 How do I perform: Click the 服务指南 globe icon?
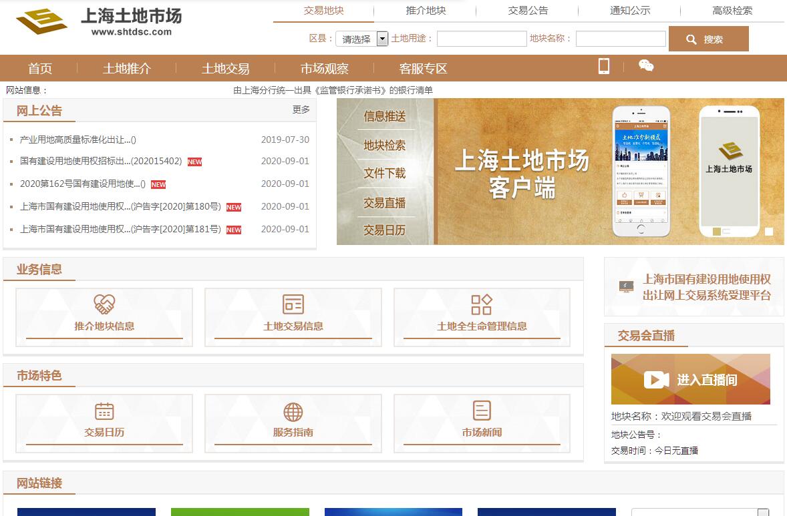coord(293,411)
